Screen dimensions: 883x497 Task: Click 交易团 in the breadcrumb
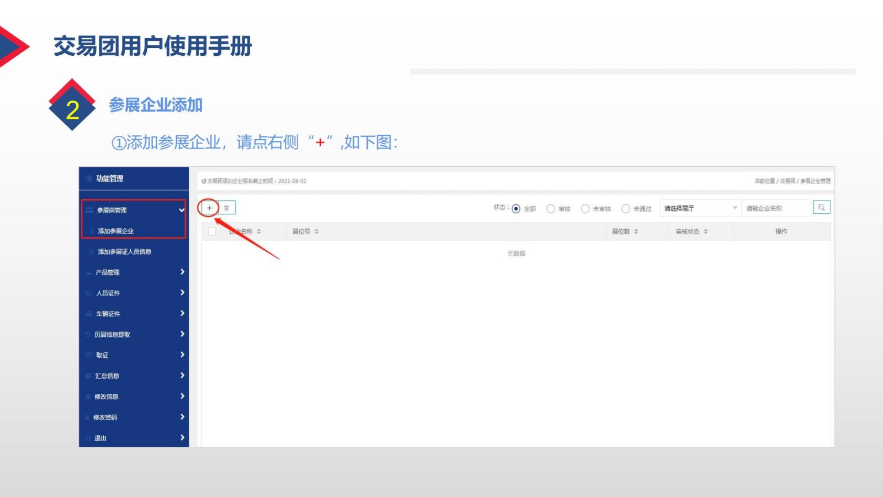click(788, 181)
